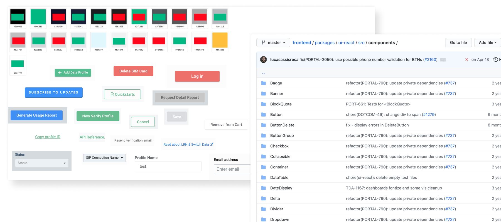
Task: Click the plus icon in Add Data Profile
Action: [60, 73]
